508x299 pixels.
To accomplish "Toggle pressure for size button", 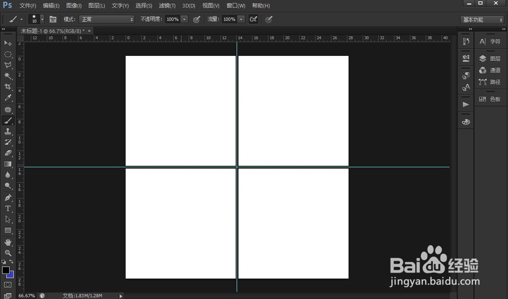I will coord(269,19).
